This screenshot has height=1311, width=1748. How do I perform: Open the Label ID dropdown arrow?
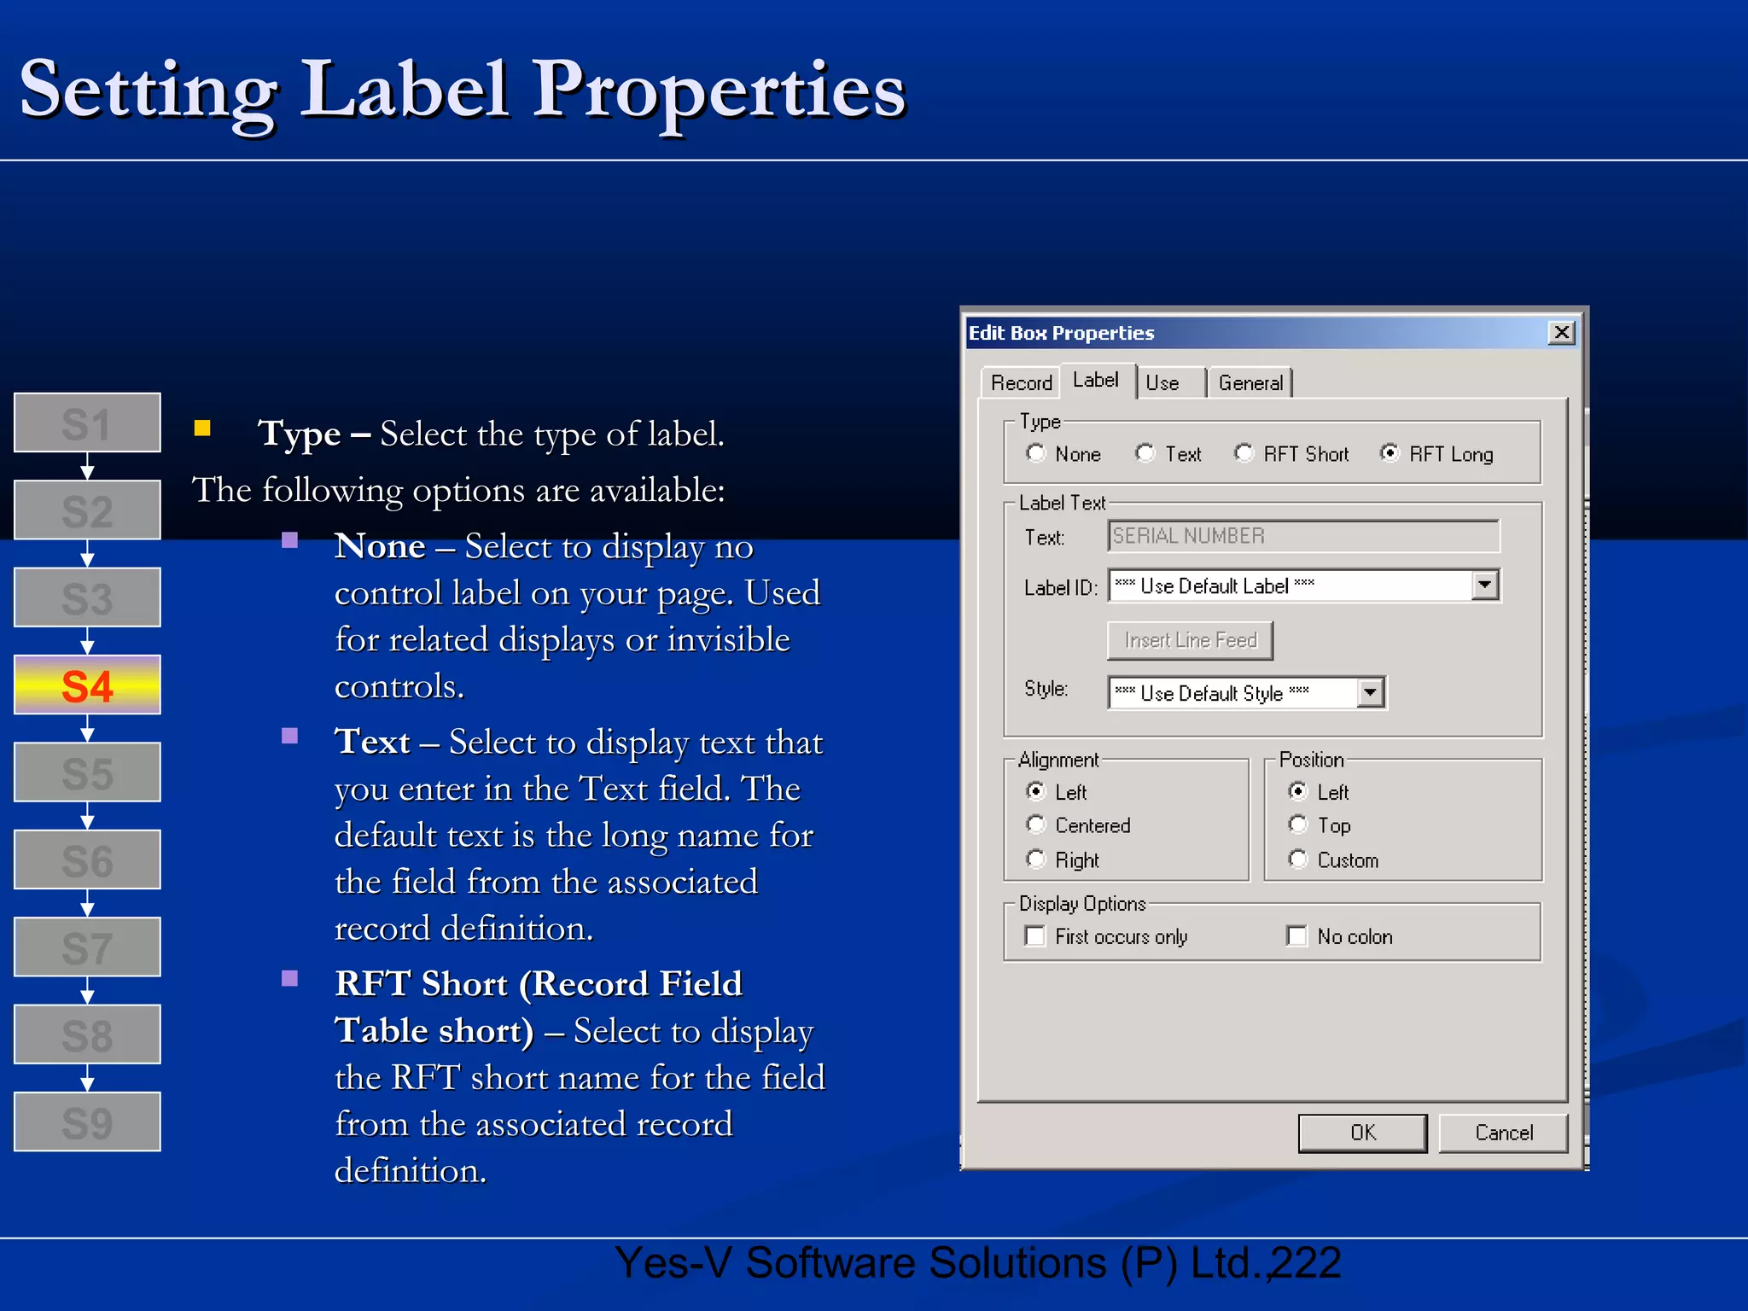(1485, 586)
